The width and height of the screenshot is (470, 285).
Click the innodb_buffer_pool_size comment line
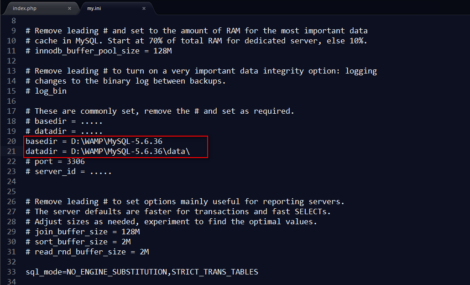(x=99, y=51)
